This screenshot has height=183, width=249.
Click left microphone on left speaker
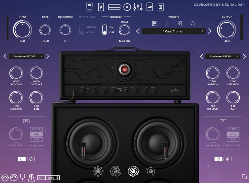tap(84, 151)
